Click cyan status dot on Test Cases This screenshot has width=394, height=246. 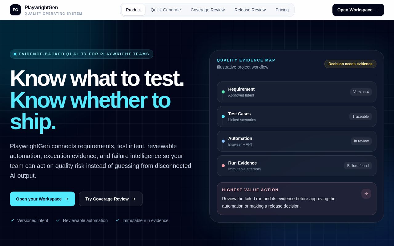pyautogui.click(x=223, y=117)
